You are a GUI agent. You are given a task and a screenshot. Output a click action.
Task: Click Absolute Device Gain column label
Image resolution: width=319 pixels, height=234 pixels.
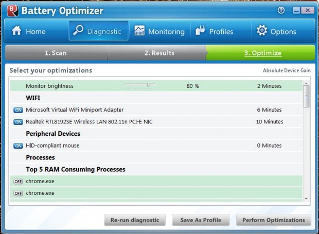pos(287,70)
